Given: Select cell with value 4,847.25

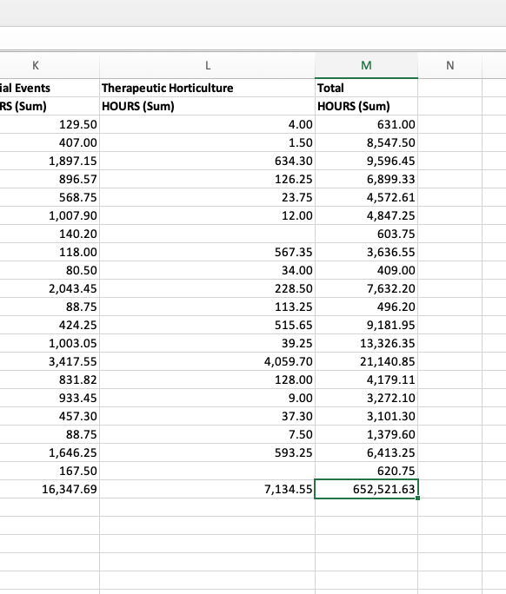Looking at the screenshot, I should click(x=366, y=215).
